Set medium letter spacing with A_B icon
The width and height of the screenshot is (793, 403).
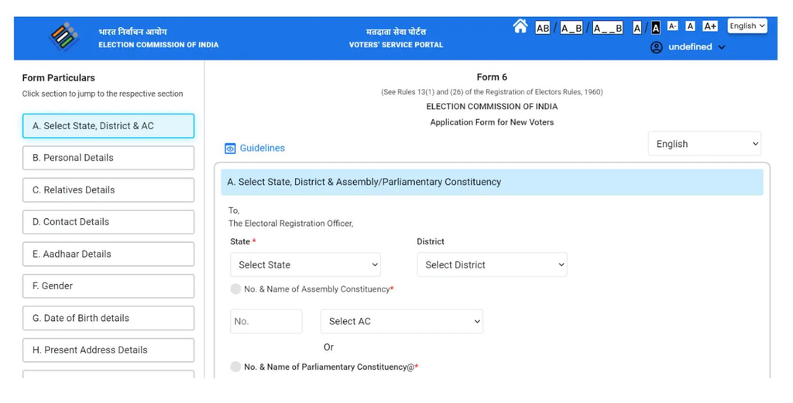(572, 28)
